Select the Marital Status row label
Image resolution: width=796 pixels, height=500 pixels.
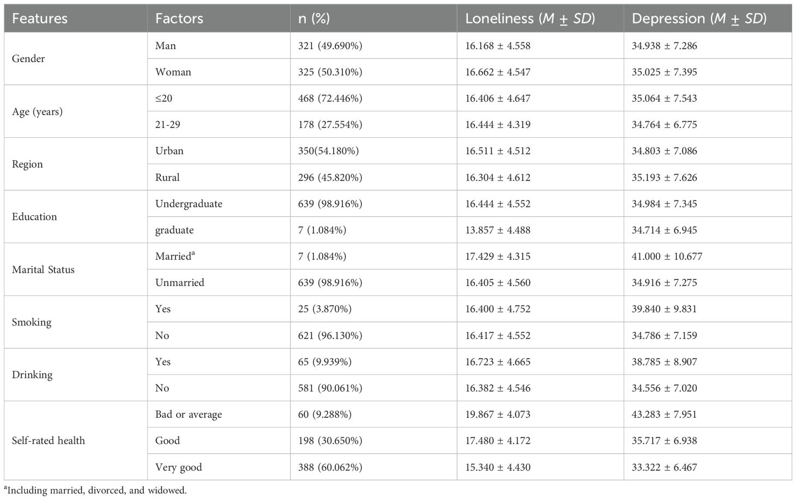coord(43,270)
